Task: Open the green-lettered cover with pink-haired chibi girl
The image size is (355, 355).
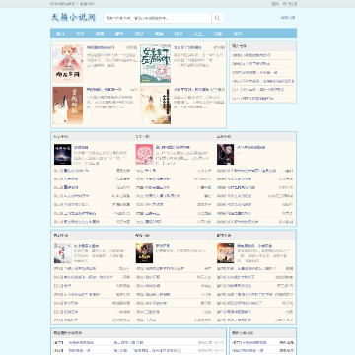Action: tap(156, 63)
